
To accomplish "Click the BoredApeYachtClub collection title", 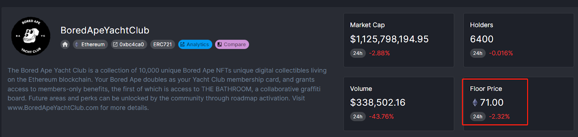I will pyautogui.click(x=105, y=30).
